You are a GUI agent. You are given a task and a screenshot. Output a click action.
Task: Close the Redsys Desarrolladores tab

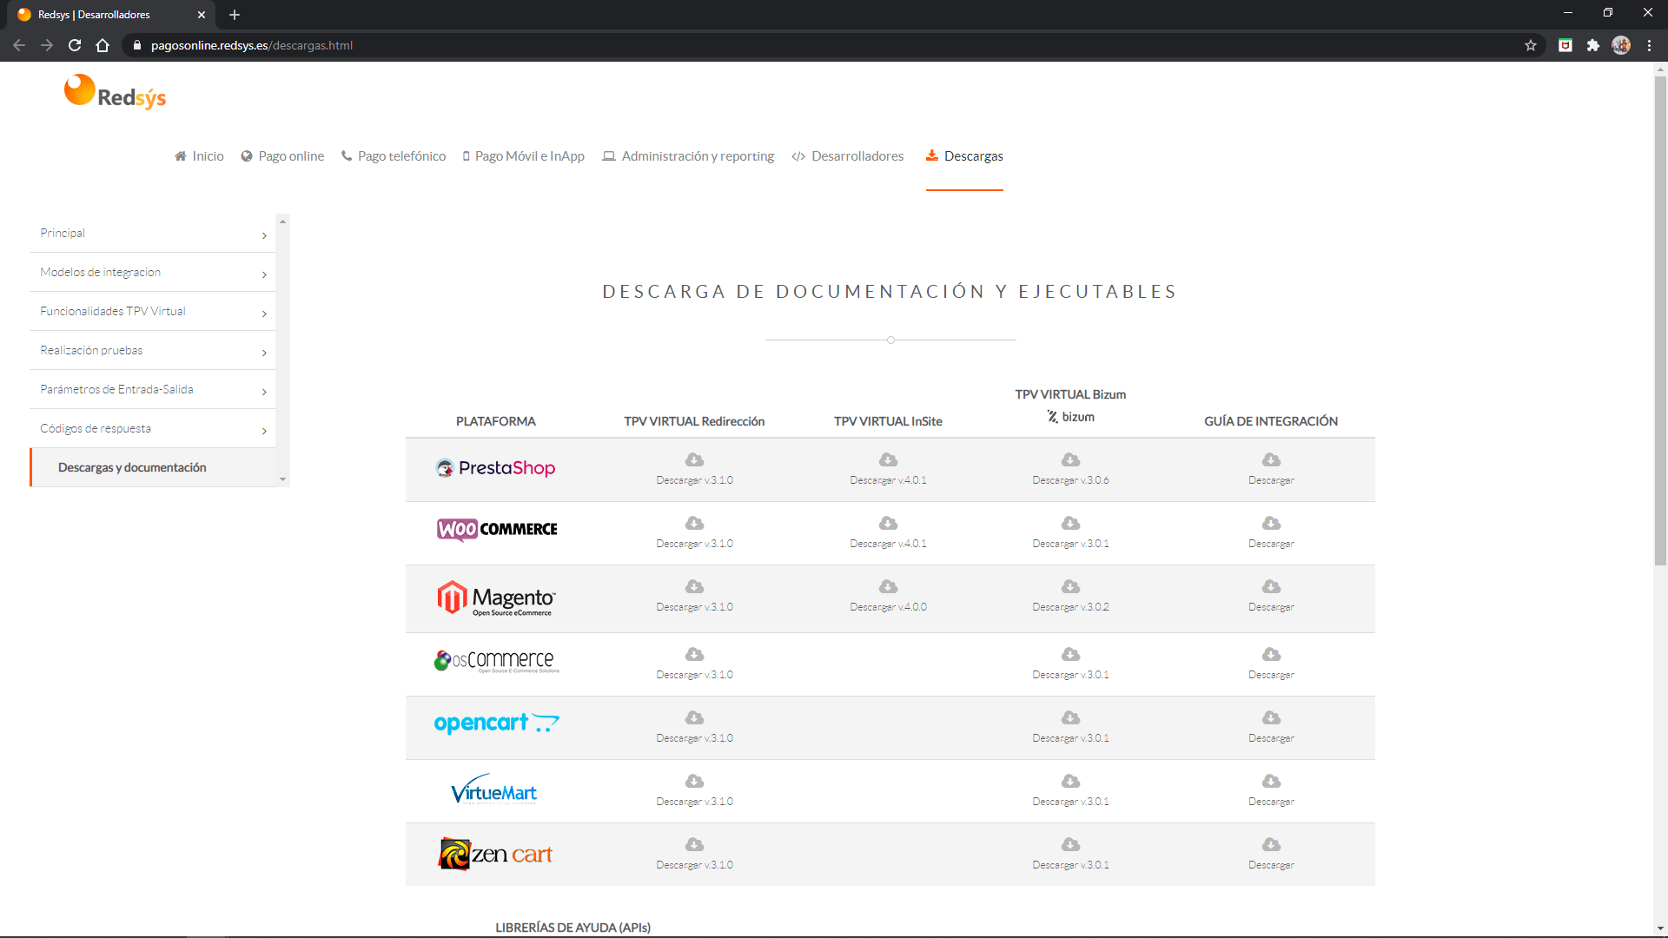(x=201, y=15)
